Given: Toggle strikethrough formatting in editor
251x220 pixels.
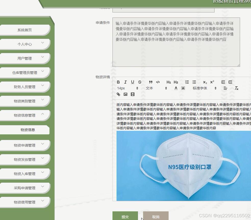Looking at the screenshot, I should (140, 82).
